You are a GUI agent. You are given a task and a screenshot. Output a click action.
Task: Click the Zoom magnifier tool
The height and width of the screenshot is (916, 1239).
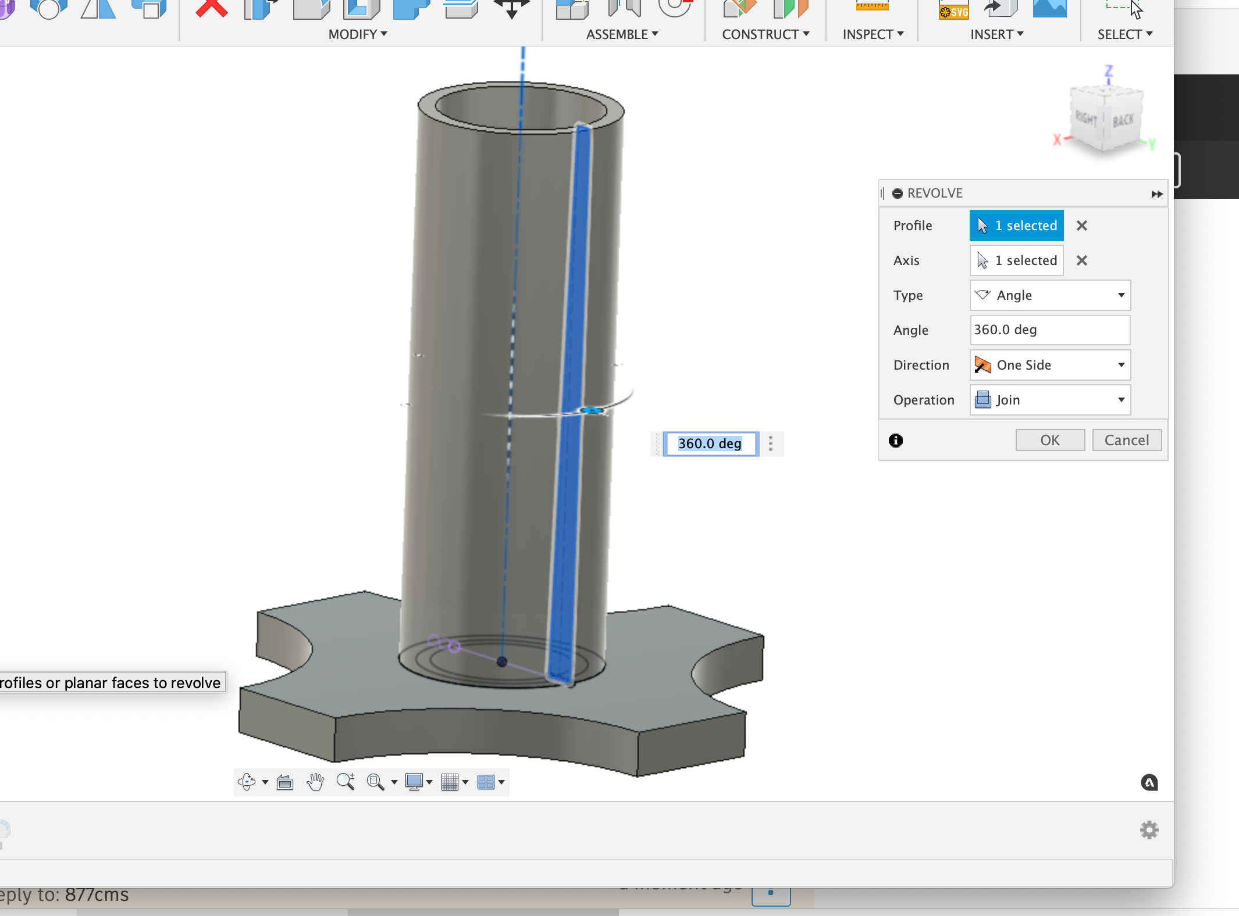click(x=346, y=782)
